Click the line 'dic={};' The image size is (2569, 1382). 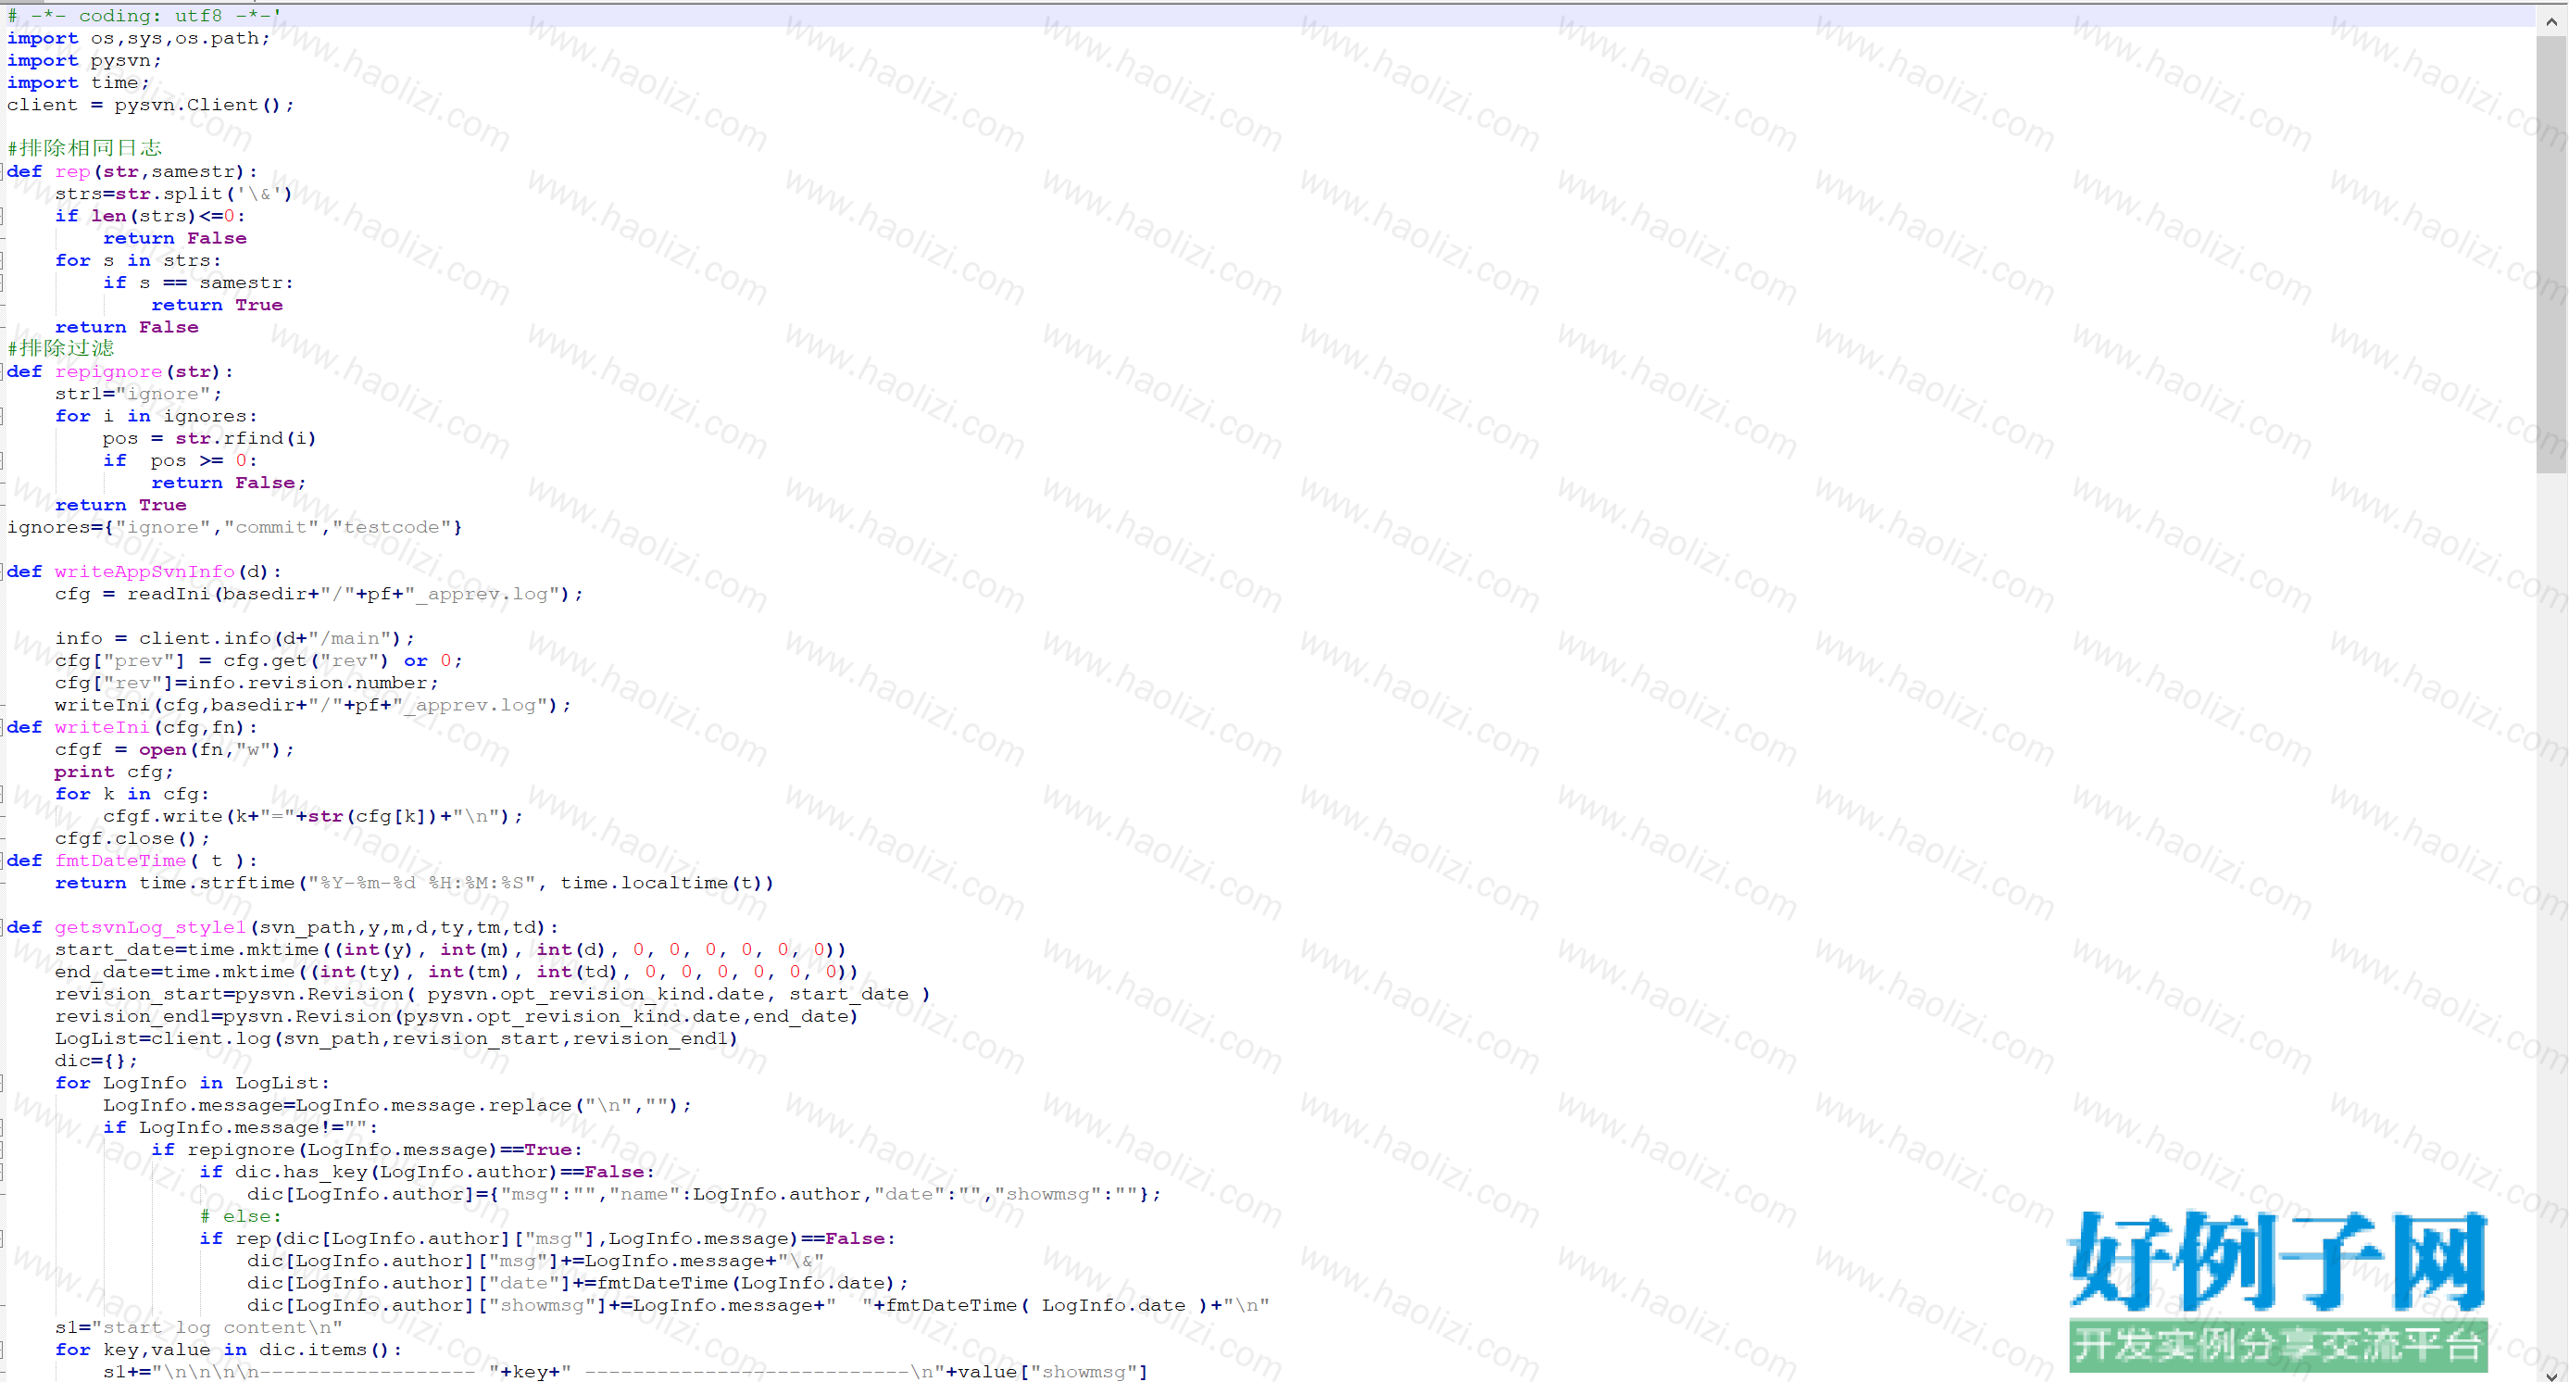pos(95,1061)
